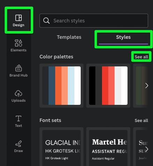The height and width of the screenshot is (166, 153).
Task: Choose the partially visible third font set
Action: pos(141,147)
